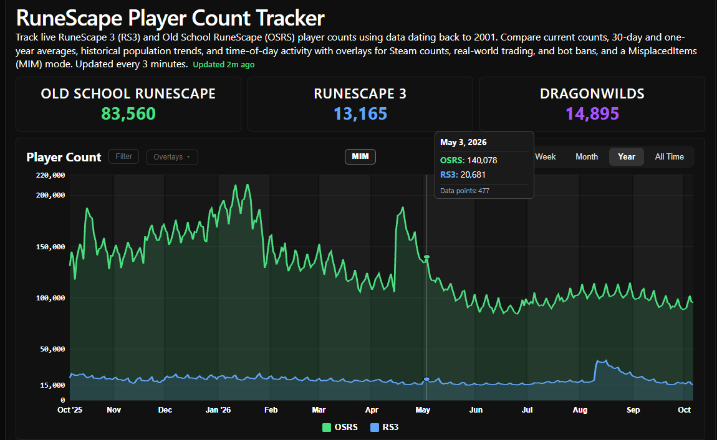This screenshot has height=440, width=717.
Task: Click the tooltip OSRS value 140,078
Action: (x=482, y=160)
